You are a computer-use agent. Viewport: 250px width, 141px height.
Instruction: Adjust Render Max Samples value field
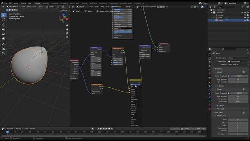(x=237, y=96)
